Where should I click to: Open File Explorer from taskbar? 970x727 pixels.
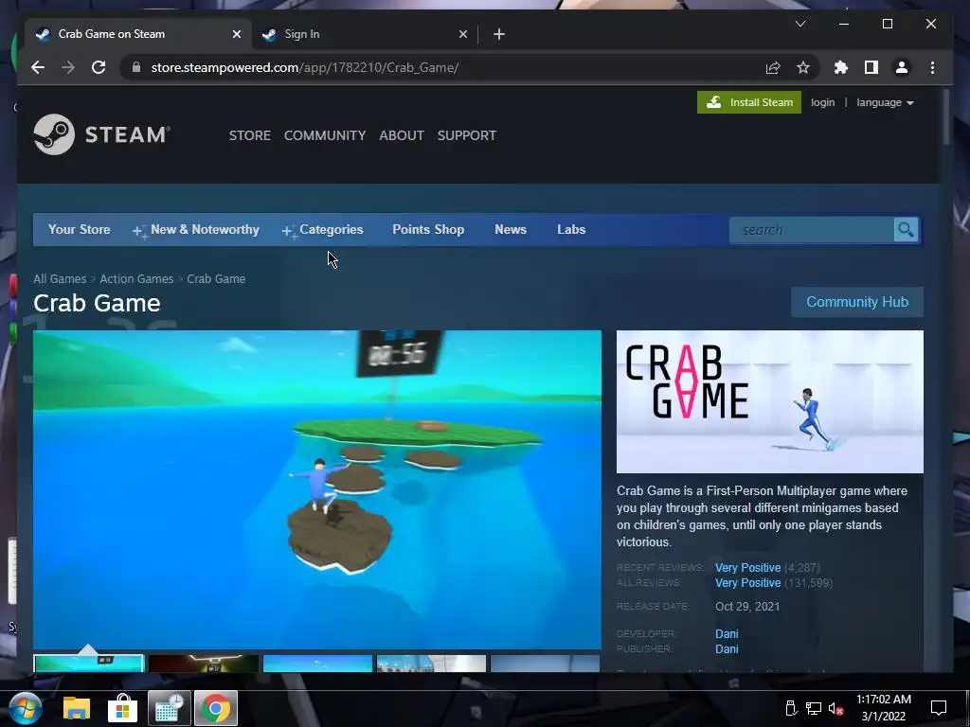(76, 708)
